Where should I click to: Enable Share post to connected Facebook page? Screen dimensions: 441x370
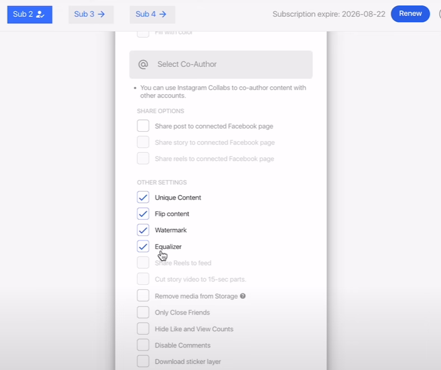[143, 126]
